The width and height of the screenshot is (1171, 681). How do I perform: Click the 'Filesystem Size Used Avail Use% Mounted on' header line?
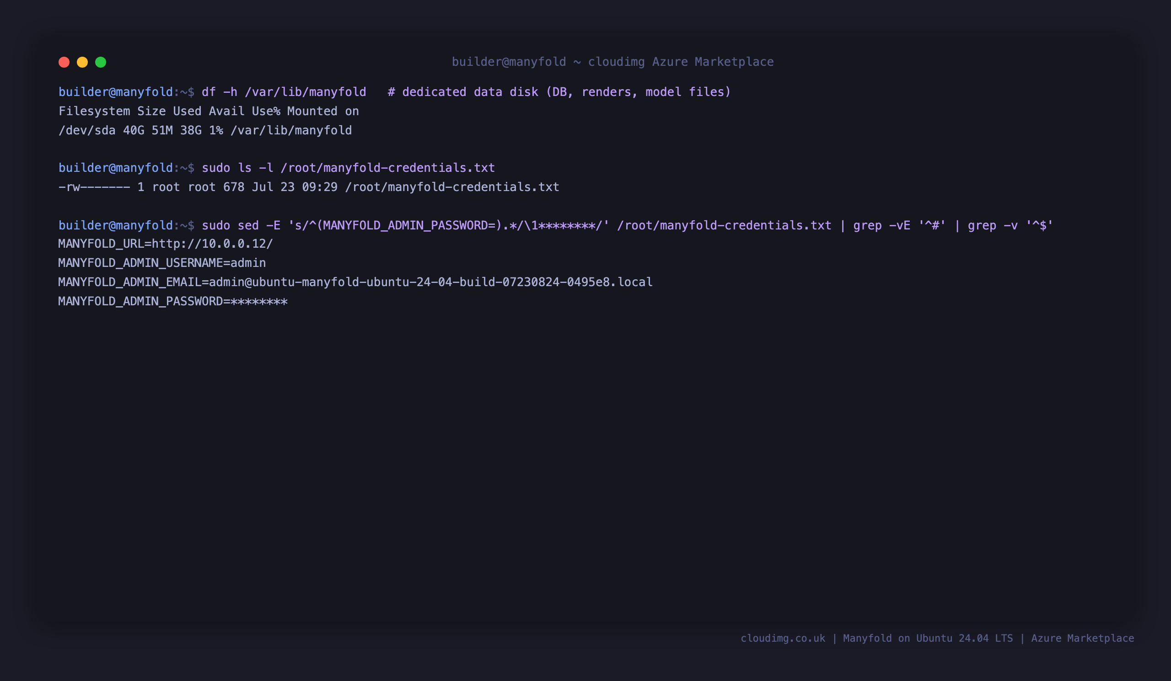209,112
